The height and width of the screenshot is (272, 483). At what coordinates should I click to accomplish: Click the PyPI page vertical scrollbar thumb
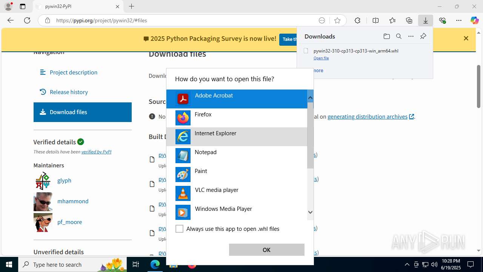478,87
